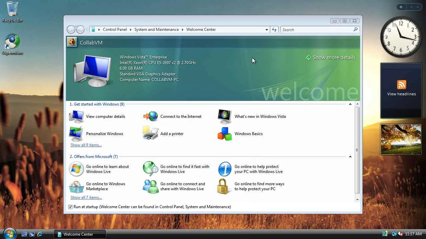This screenshot has height=239, width=426.
Task: Click the CollabVM user account picture
Action: pyautogui.click(x=72, y=42)
